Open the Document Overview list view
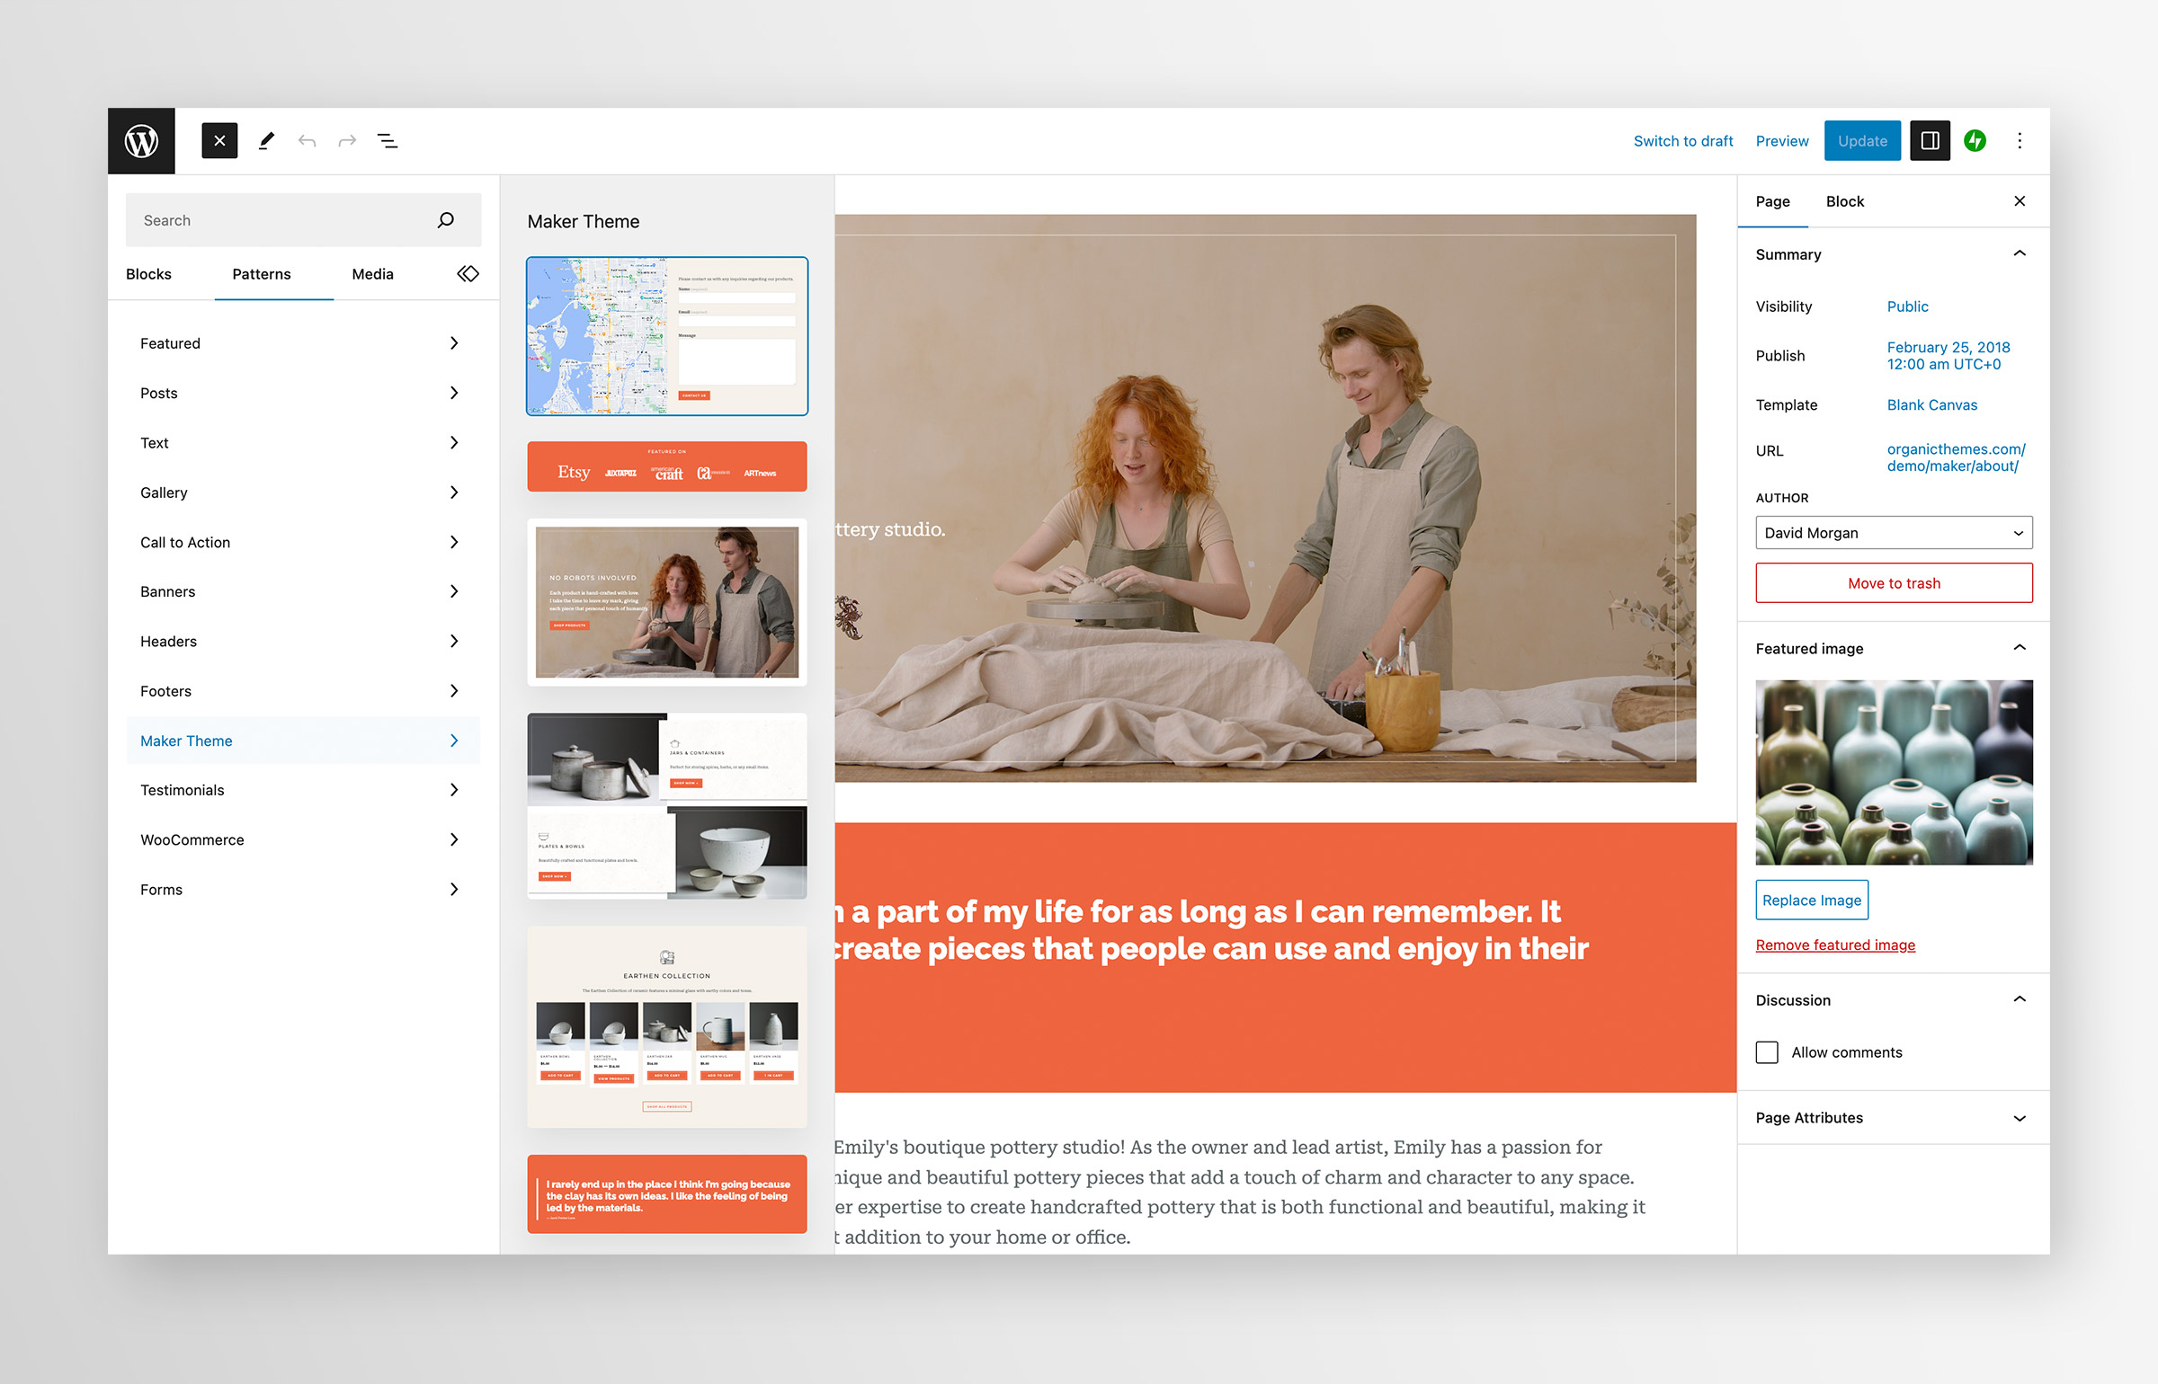Viewport: 2158px width, 1384px height. tap(388, 141)
